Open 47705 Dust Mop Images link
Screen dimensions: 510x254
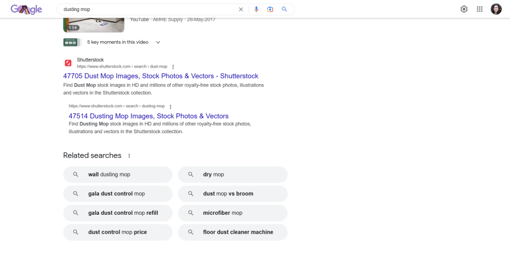pos(160,76)
